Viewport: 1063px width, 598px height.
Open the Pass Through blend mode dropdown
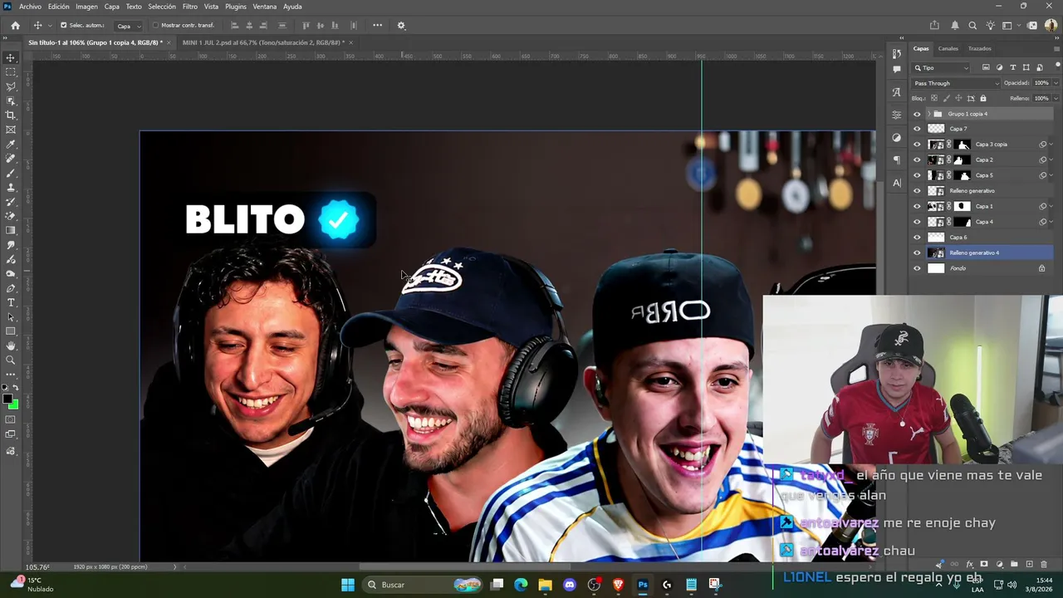pos(956,83)
